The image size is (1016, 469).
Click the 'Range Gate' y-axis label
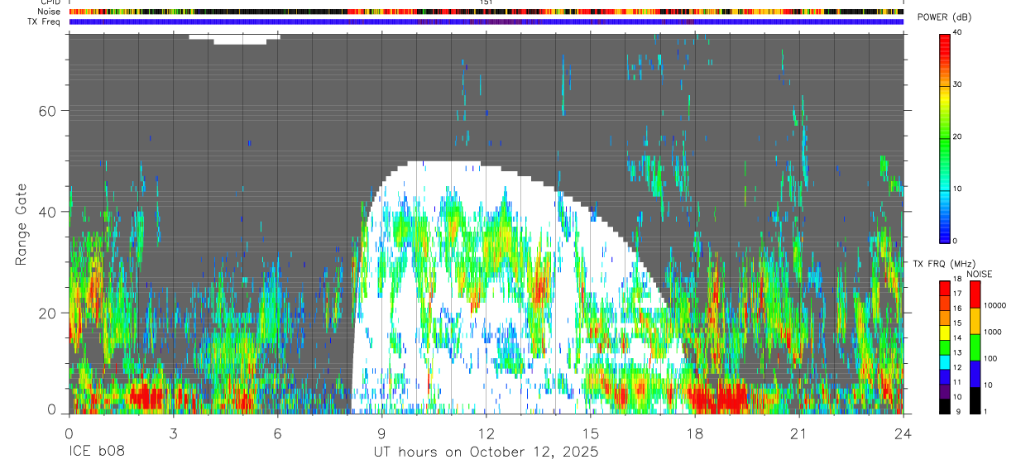coord(22,225)
